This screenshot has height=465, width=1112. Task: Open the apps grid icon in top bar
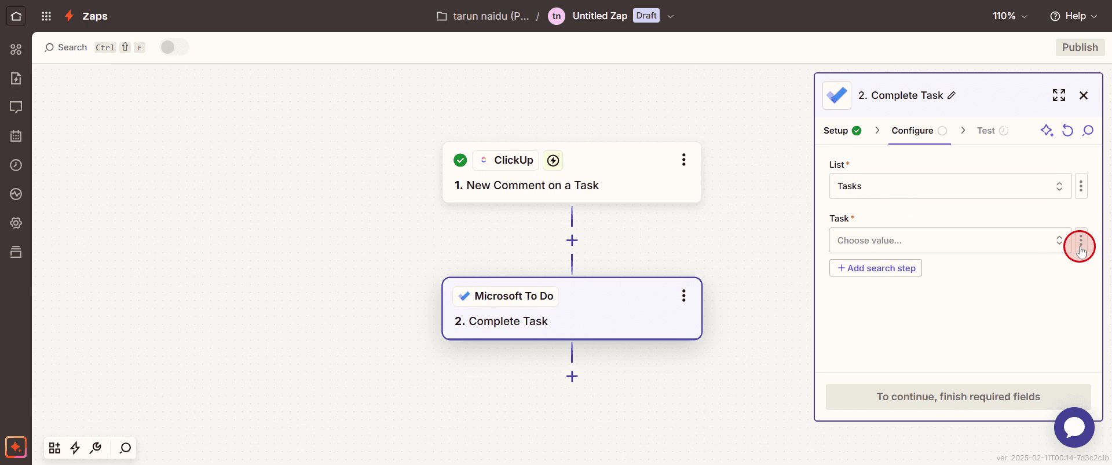(46, 16)
